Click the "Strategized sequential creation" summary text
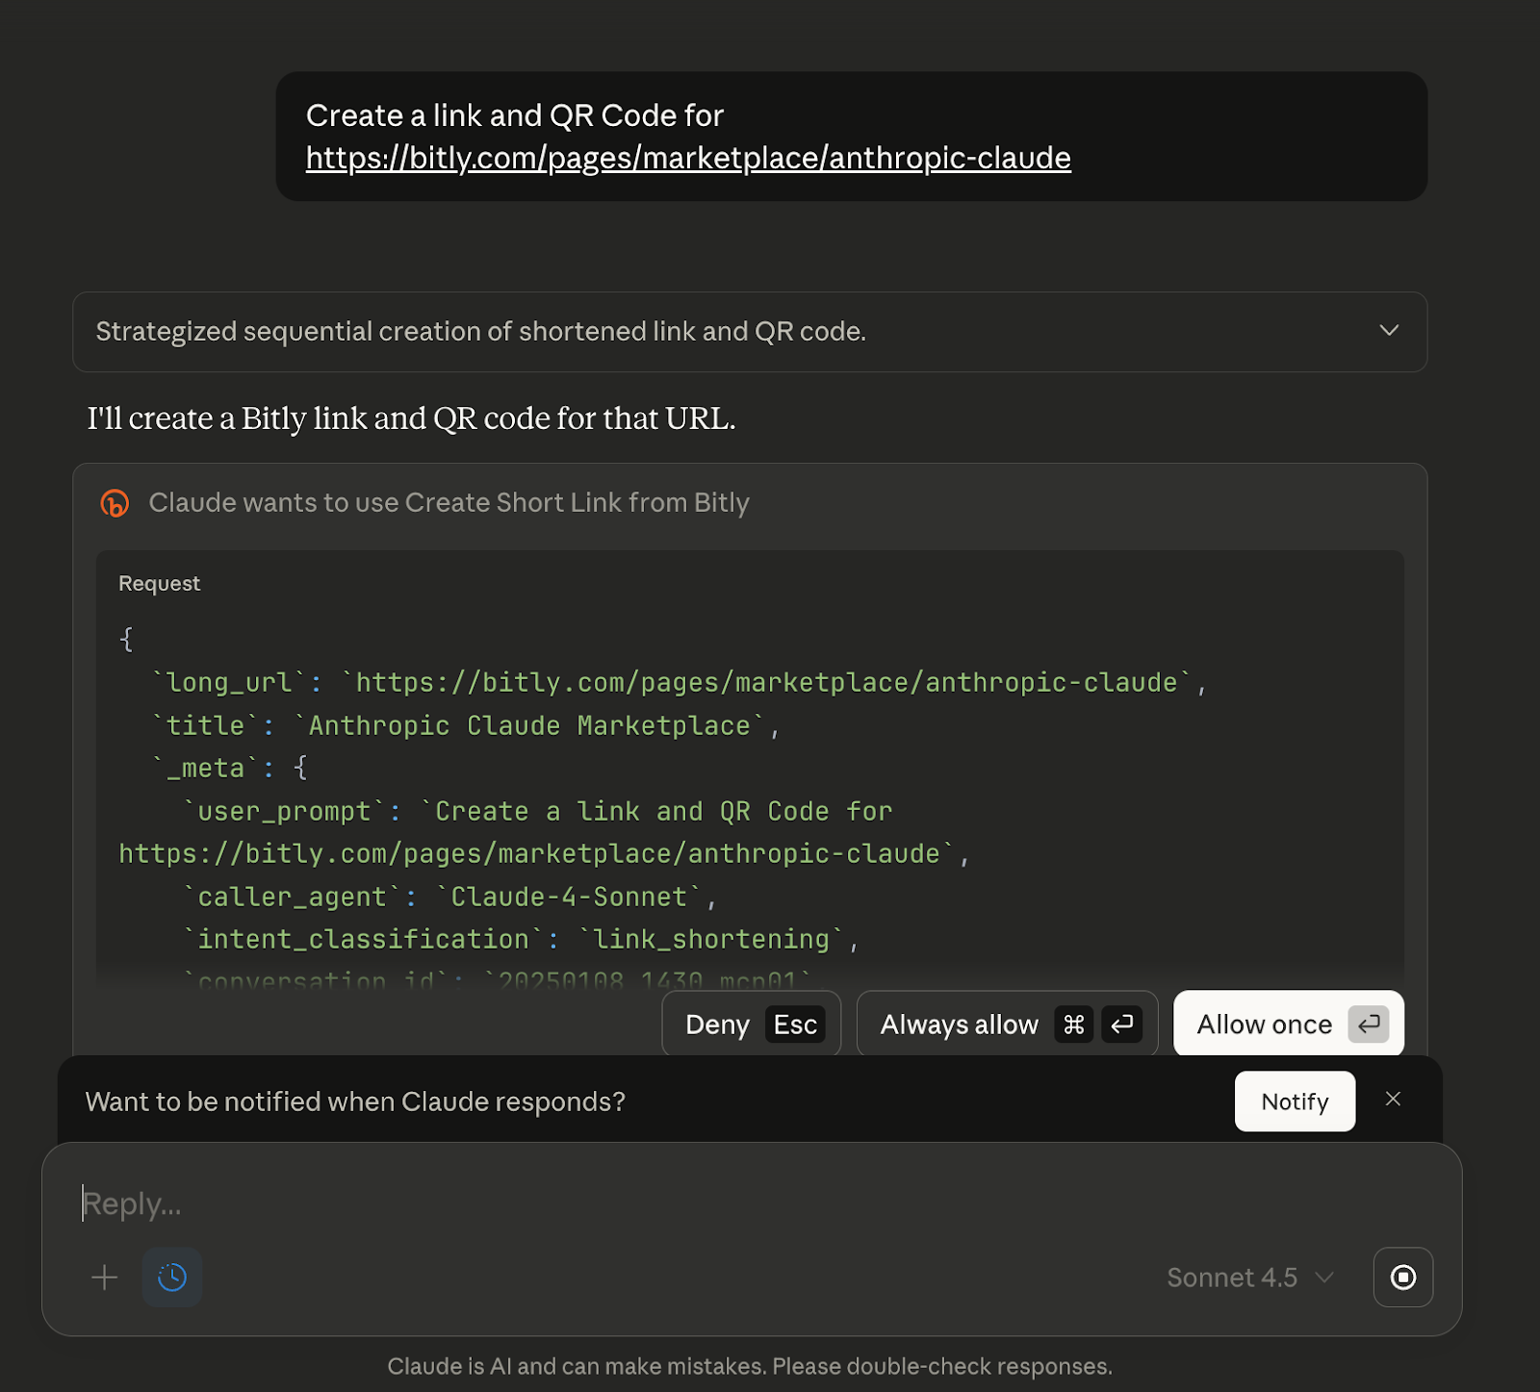The width and height of the screenshot is (1540, 1392). [x=480, y=332]
